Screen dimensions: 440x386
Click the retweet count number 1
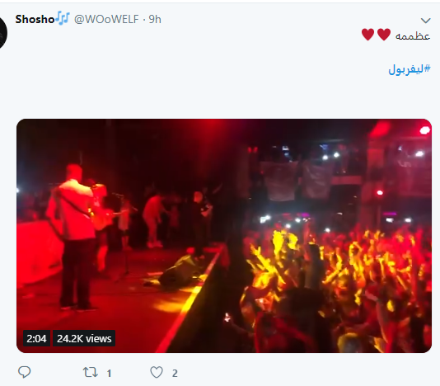[109, 374]
